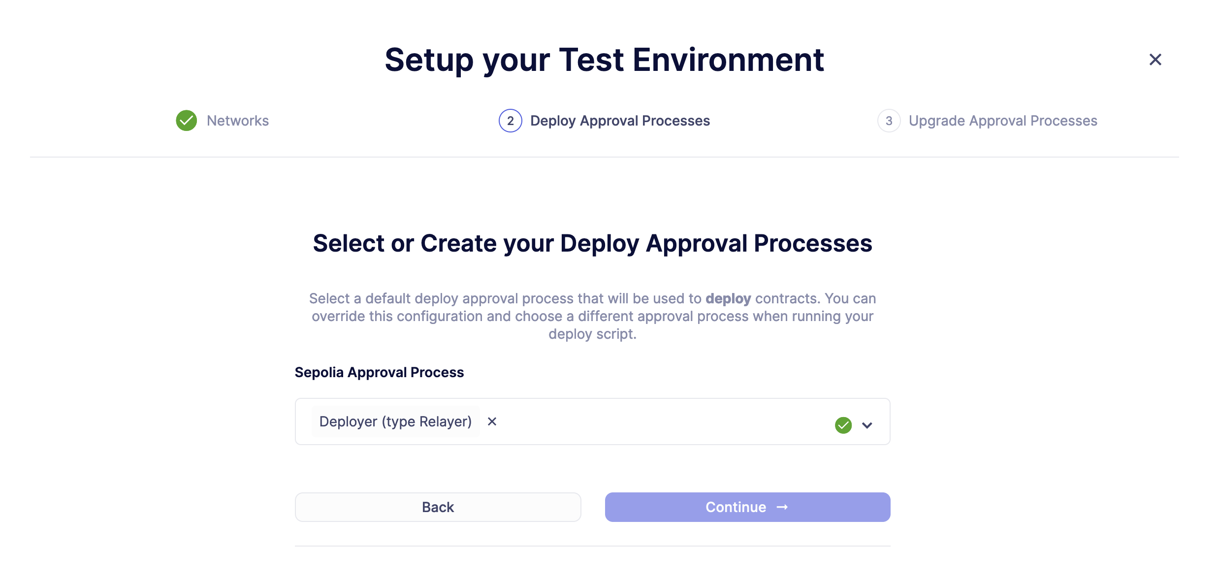1218x582 pixels.
Task: Click inside the Sepolia Approval Process field
Action: click(665, 421)
